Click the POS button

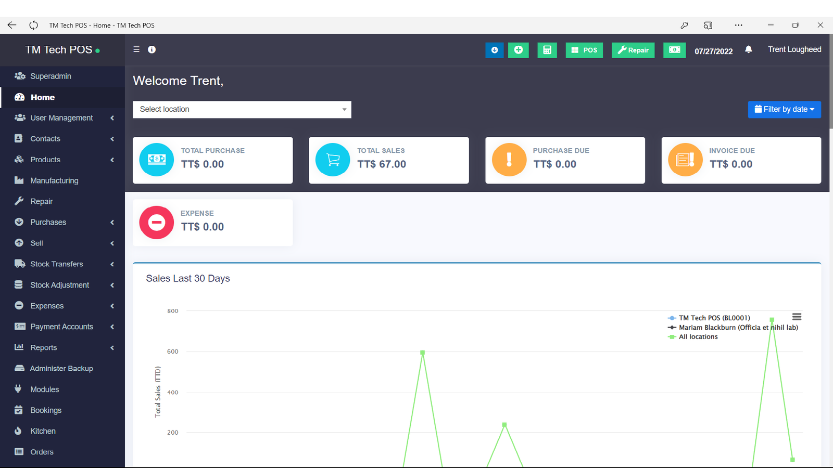pyautogui.click(x=584, y=50)
